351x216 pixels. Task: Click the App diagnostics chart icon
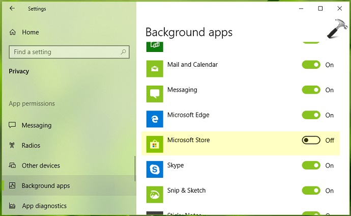(x=12, y=206)
